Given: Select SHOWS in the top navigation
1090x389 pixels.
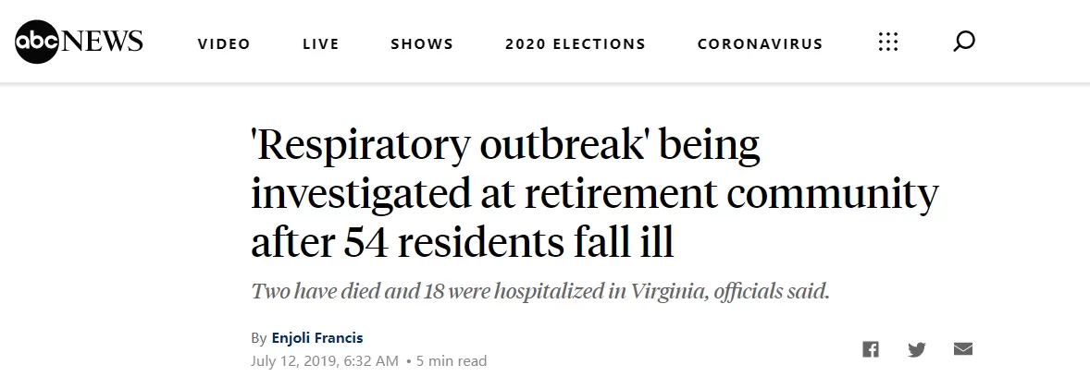Looking at the screenshot, I should (422, 43).
